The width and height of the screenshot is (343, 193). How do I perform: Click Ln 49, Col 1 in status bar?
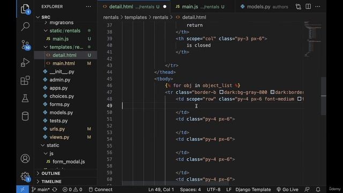coord(161,189)
